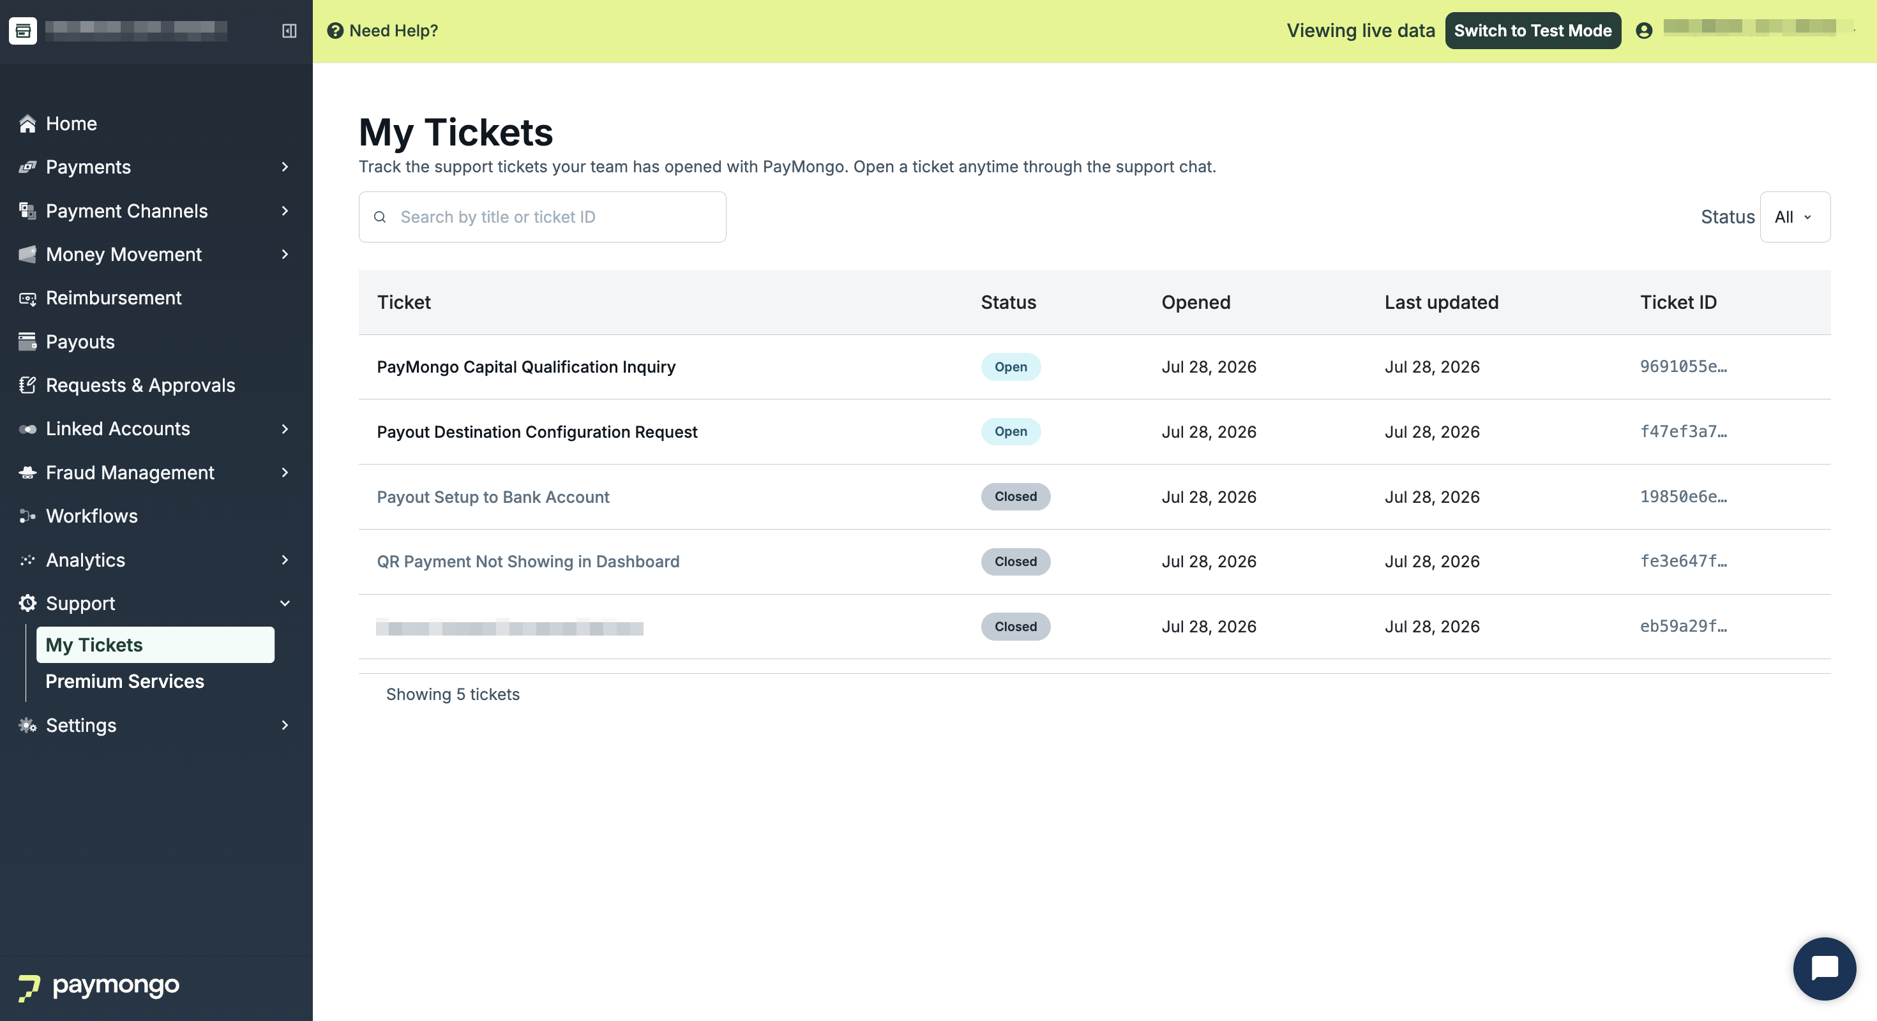Collapse the Support section chevron

pos(285,603)
